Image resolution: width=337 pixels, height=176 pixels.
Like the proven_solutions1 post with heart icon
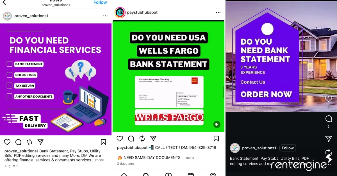[x=7, y=142]
